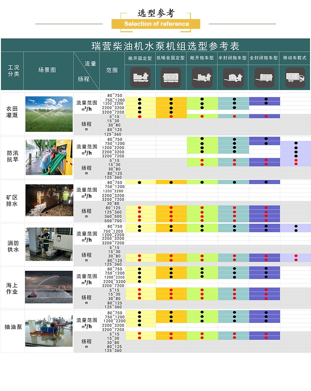Click the 敞开固定型 open generator icon
311x391 pixels.
pos(140,77)
